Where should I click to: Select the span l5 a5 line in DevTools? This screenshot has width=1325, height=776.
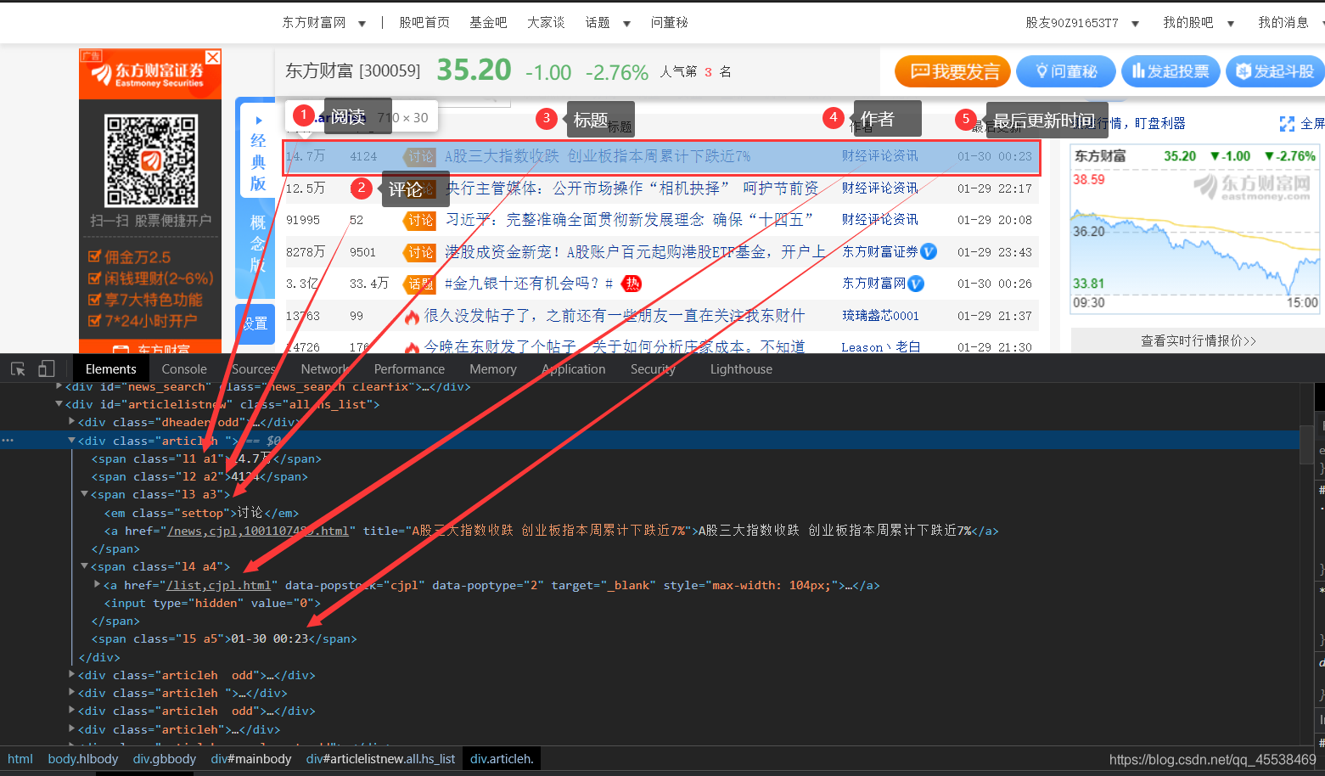(224, 638)
